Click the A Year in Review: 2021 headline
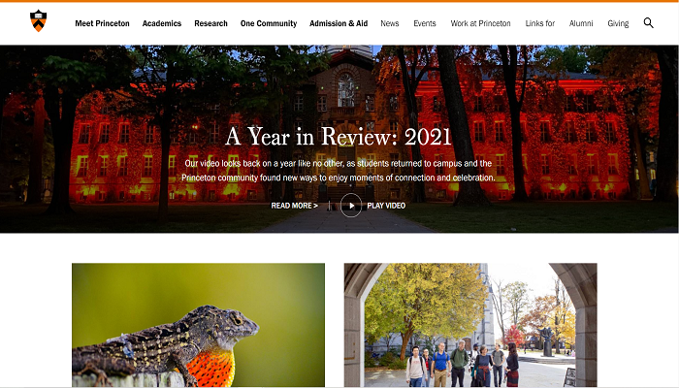 click(339, 137)
